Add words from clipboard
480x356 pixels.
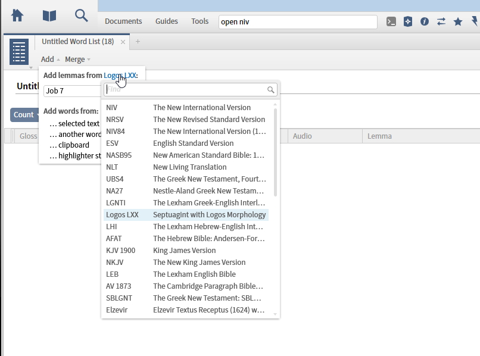(70, 145)
